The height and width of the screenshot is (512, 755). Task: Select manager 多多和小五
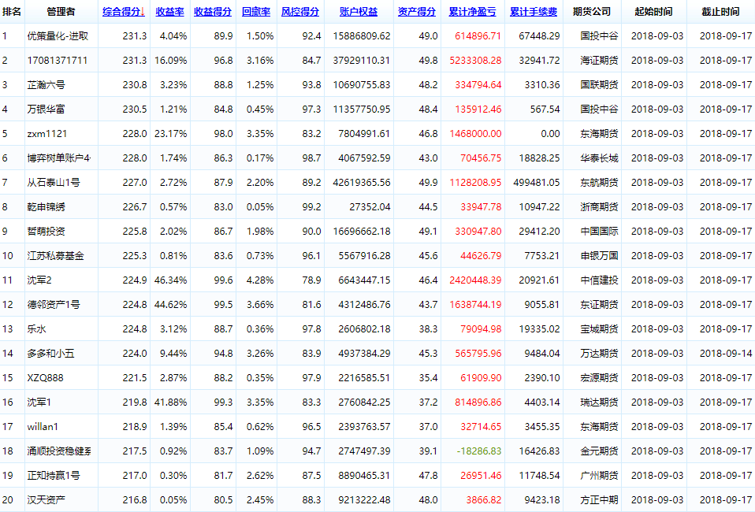tap(50, 354)
